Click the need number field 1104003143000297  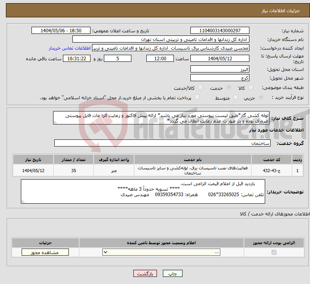[220, 30]
